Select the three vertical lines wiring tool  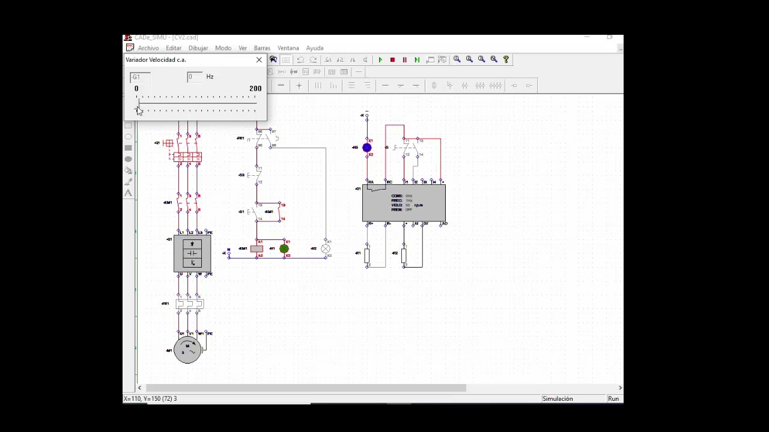[318, 85]
